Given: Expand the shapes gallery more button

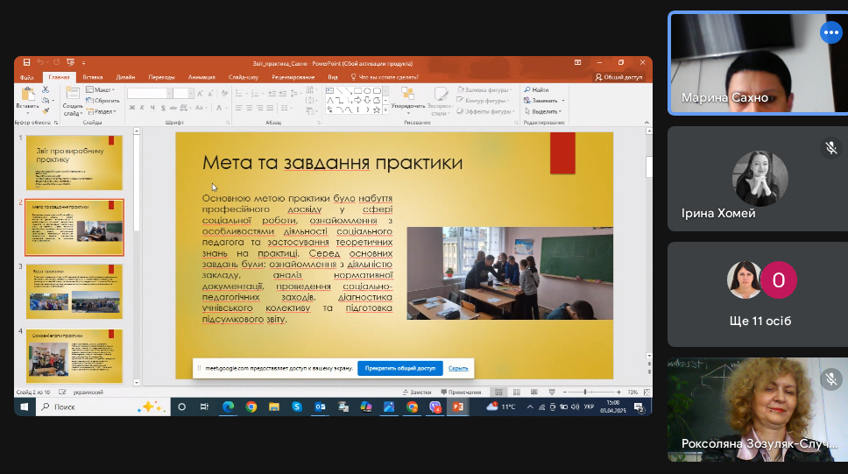Looking at the screenshot, I should point(385,110).
